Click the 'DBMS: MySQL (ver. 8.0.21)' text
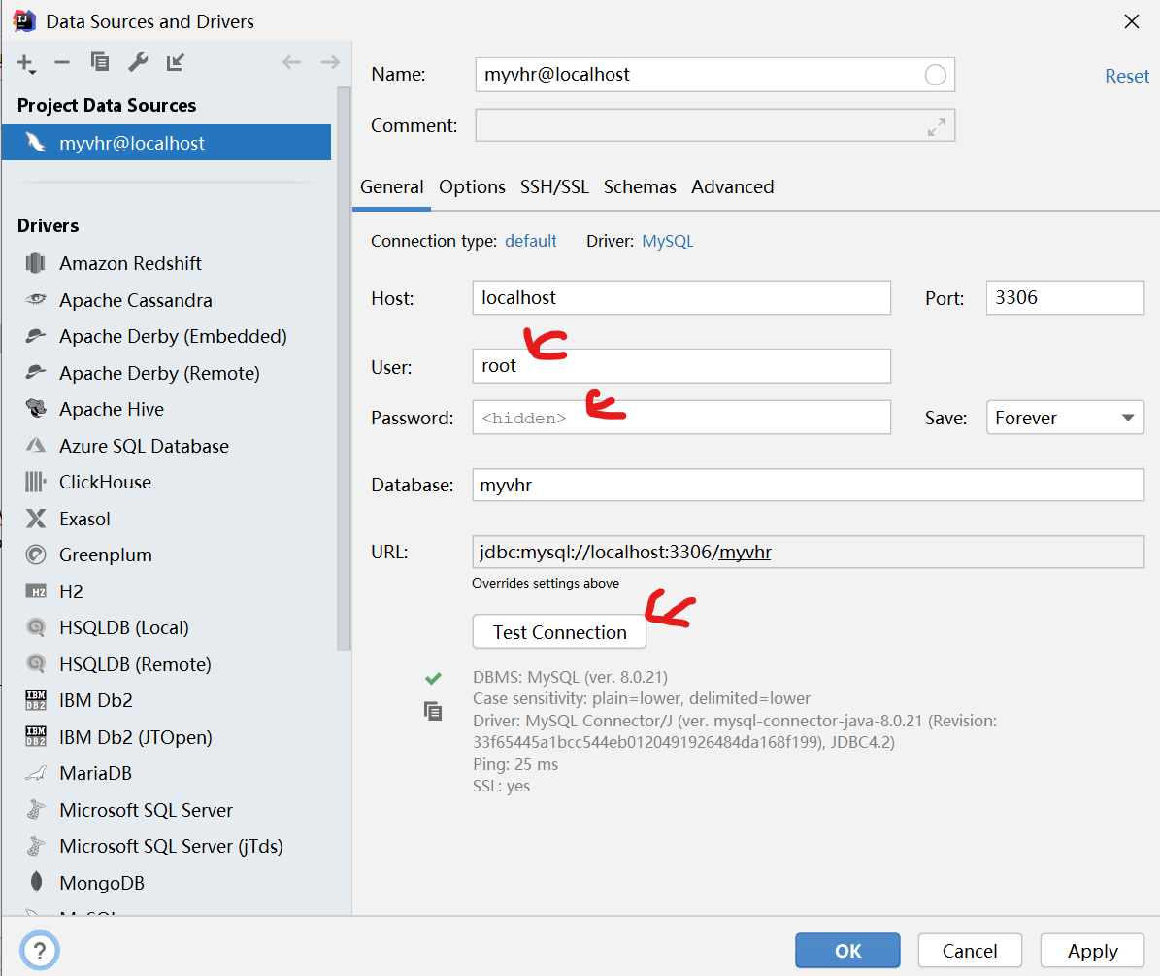This screenshot has width=1160, height=976. click(571, 677)
